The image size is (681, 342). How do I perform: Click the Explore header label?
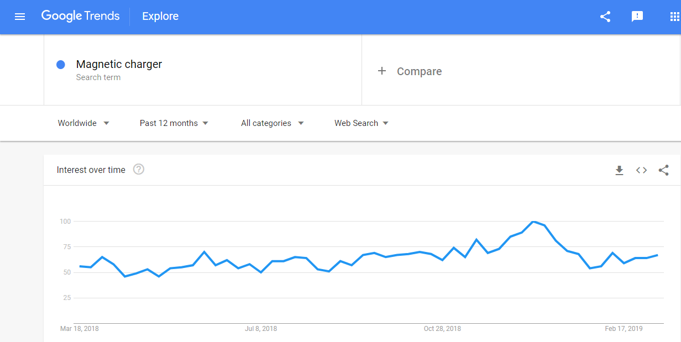coord(160,17)
